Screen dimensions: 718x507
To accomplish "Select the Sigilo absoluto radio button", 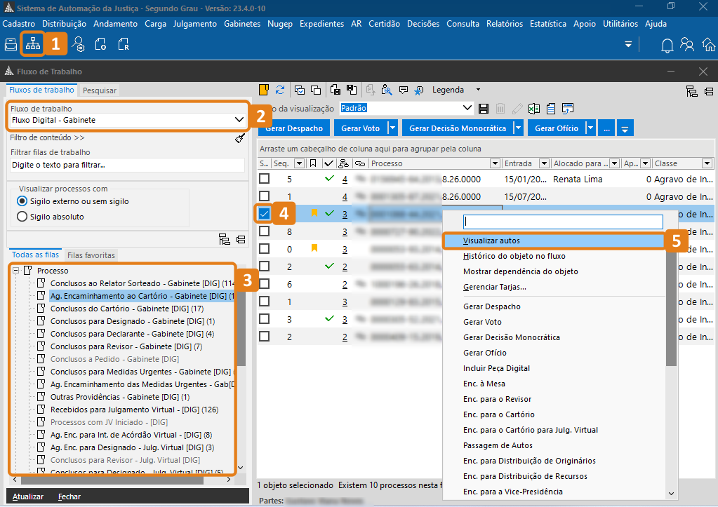I will pyautogui.click(x=22, y=217).
